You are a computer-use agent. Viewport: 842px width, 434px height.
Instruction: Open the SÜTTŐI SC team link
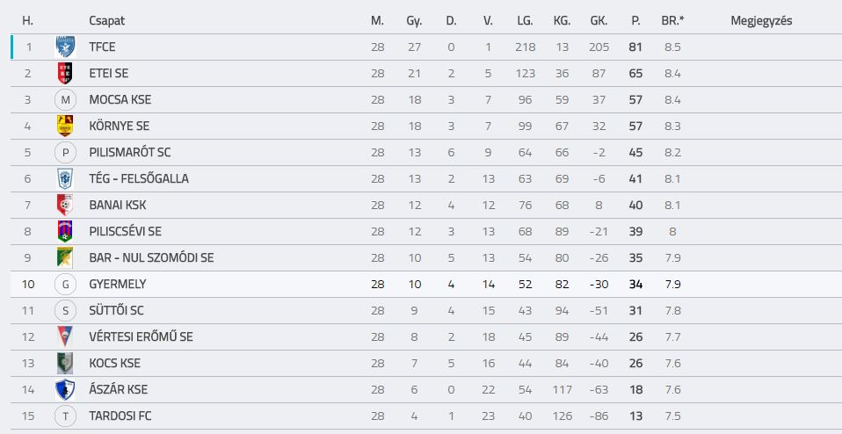pos(117,311)
